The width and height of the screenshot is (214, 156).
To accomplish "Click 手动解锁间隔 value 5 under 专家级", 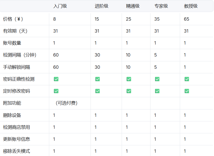I will pos(155,67).
